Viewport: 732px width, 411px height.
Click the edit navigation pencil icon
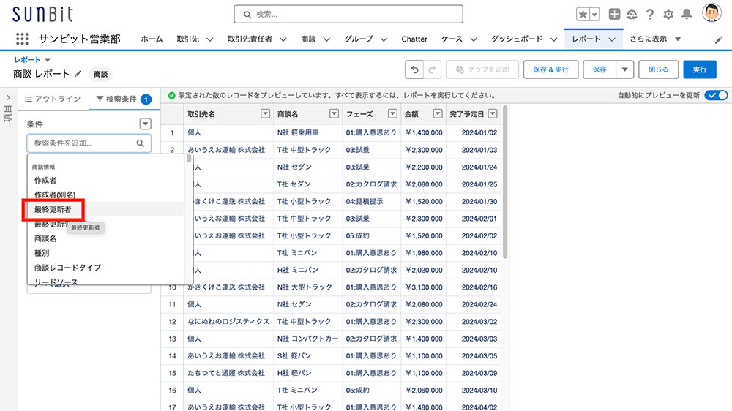[x=719, y=39]
